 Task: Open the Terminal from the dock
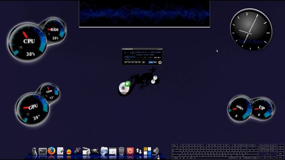[43, 151]
